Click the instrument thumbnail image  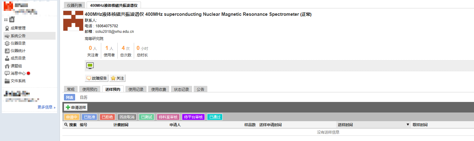coord(73,21)
